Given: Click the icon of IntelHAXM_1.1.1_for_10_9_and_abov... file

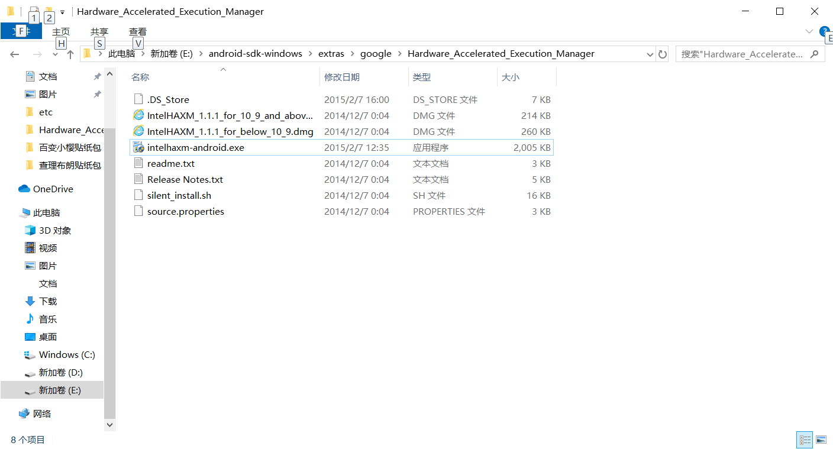Looking at the screenshot, I should coord(138,115).
